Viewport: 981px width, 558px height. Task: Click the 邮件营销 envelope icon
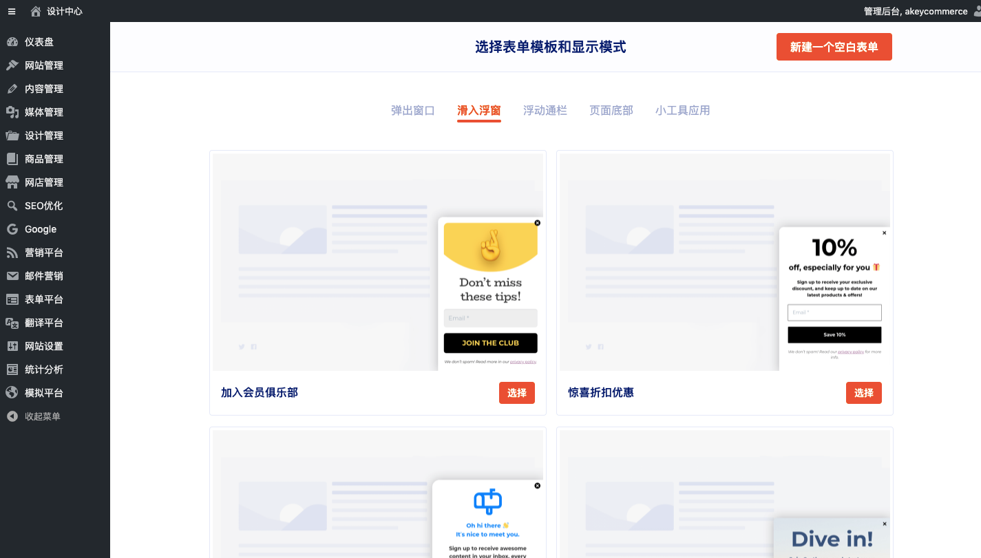tap(12, 276)
